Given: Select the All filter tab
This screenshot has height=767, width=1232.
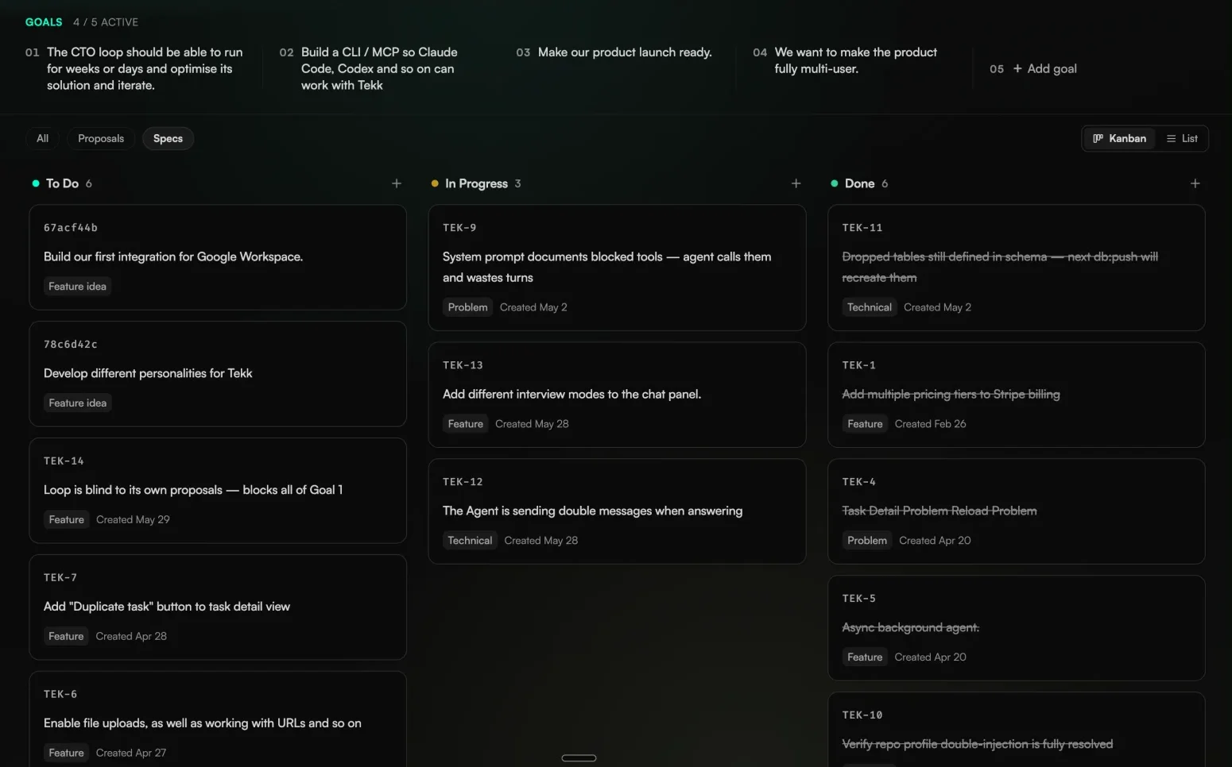Looking at the screenshot, I should pyautogui.click(x=43, y=138).
